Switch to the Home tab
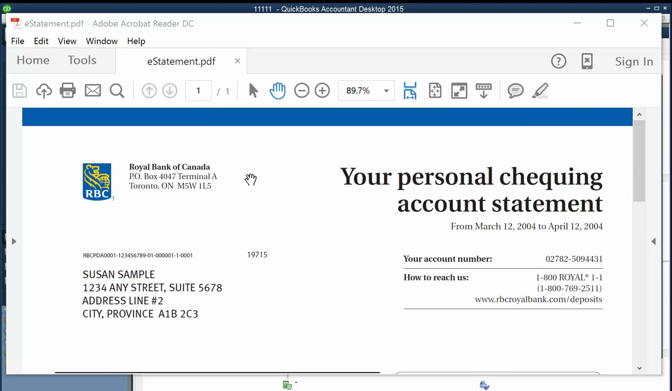Screen dimensions: 672x391 click(x=33, y=61)
